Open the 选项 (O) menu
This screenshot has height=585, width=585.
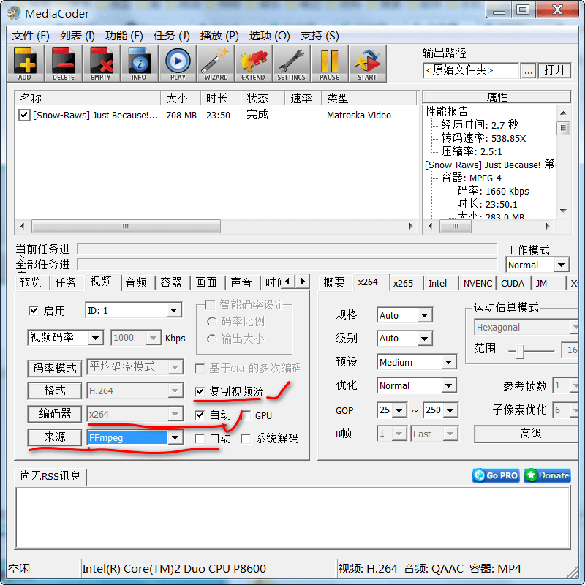click(268, 35)
